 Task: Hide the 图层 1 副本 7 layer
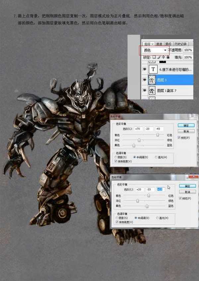[144, 90]
